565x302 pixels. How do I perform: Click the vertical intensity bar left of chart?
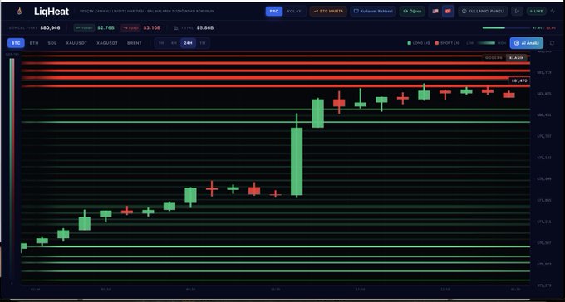point(12,169)
